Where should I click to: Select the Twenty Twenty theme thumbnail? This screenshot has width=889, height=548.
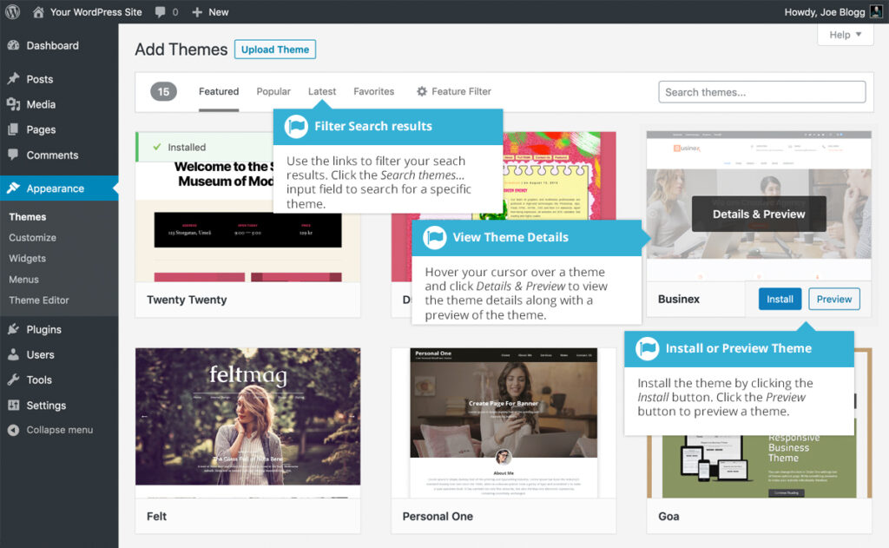[x=247, y=207]
